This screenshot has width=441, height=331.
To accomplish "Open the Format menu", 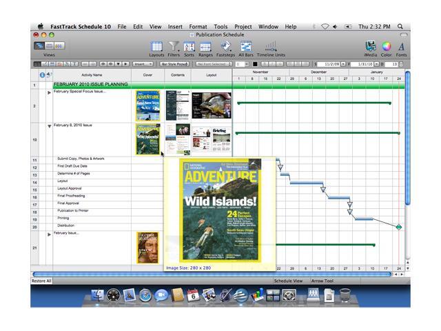I will 198,26.
